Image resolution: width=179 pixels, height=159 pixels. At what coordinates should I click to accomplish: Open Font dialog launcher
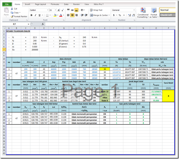(x=64, y=20)
